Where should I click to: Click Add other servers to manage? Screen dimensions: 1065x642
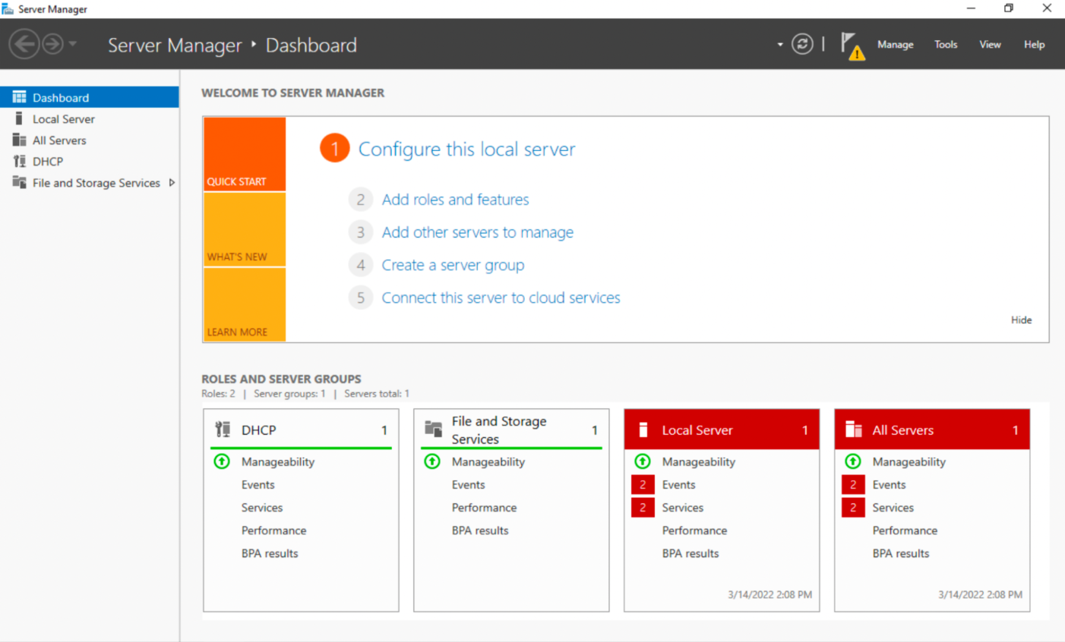click(x=477, y=232)
